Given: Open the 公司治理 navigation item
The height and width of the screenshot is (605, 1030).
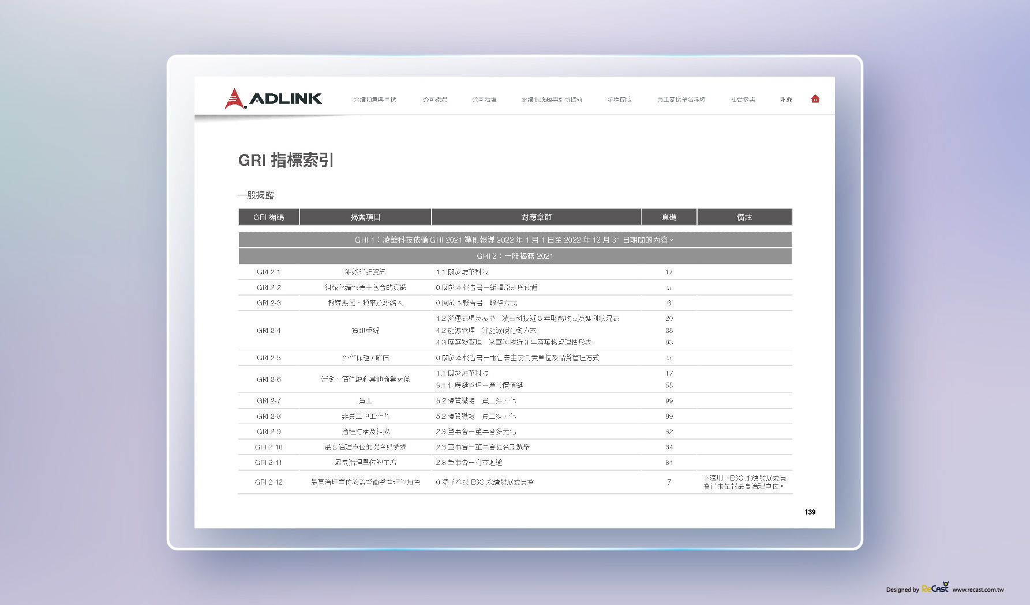Looking at the screenshot, I should pyautogui.click(x=484, y=100).
